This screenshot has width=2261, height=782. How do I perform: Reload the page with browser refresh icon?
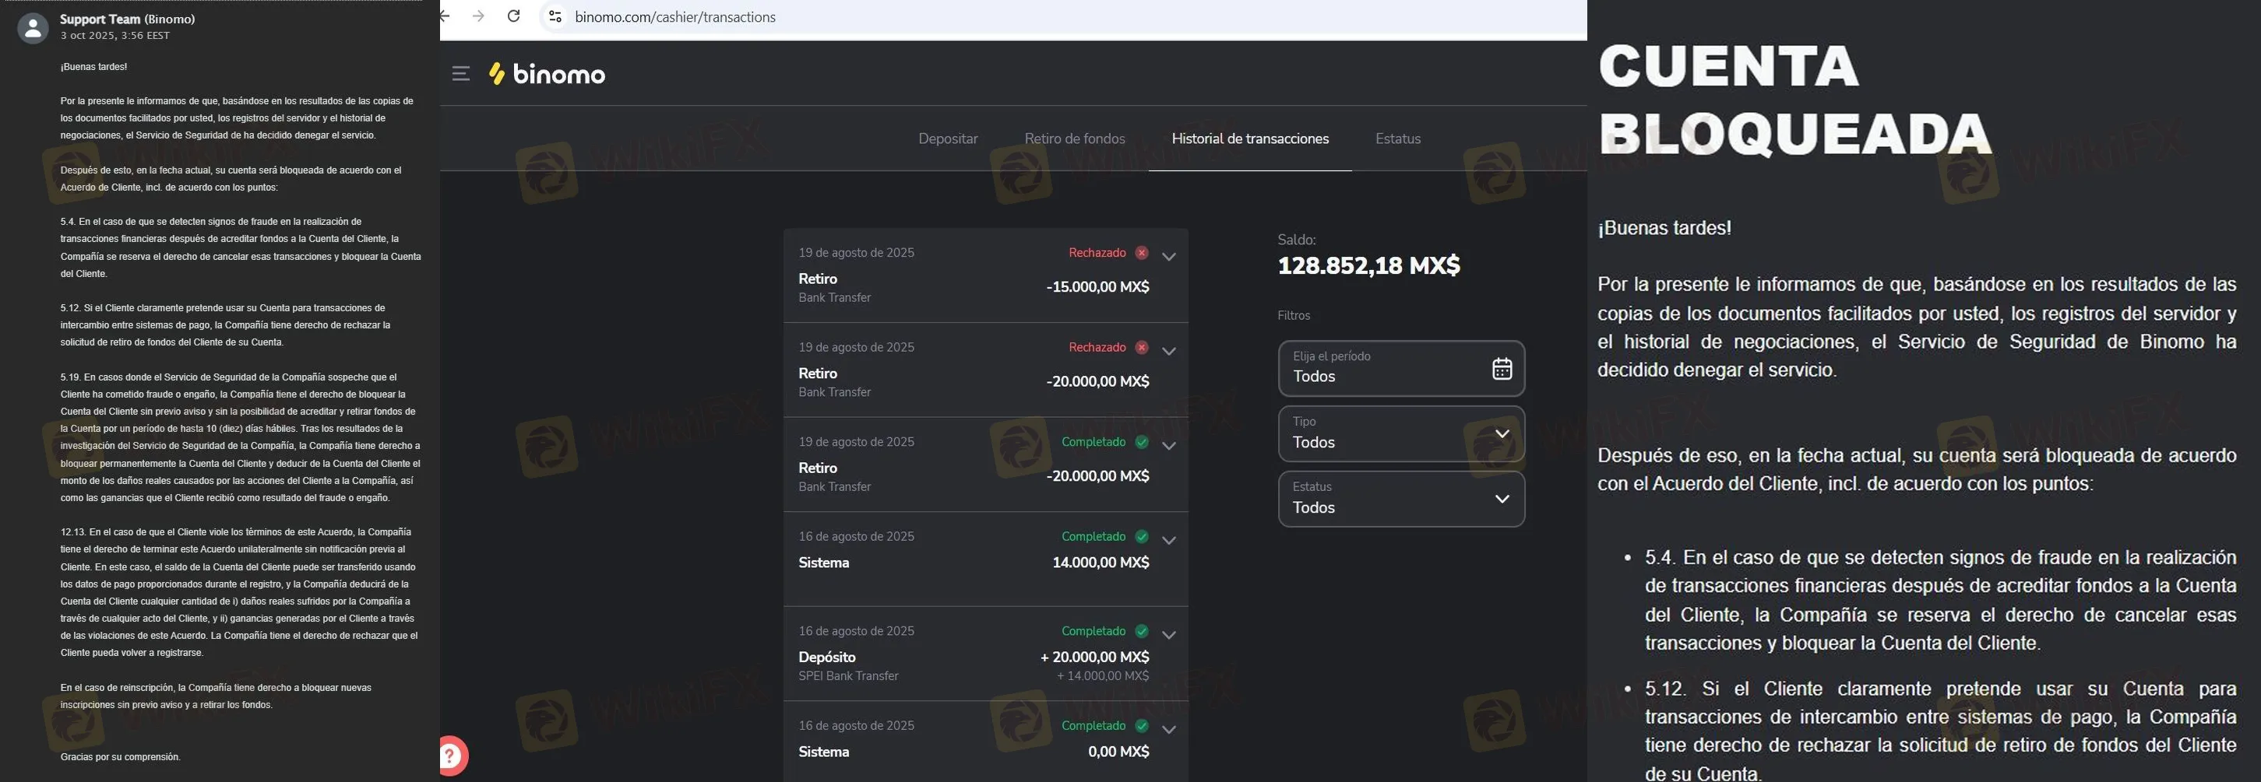(513, 16)
